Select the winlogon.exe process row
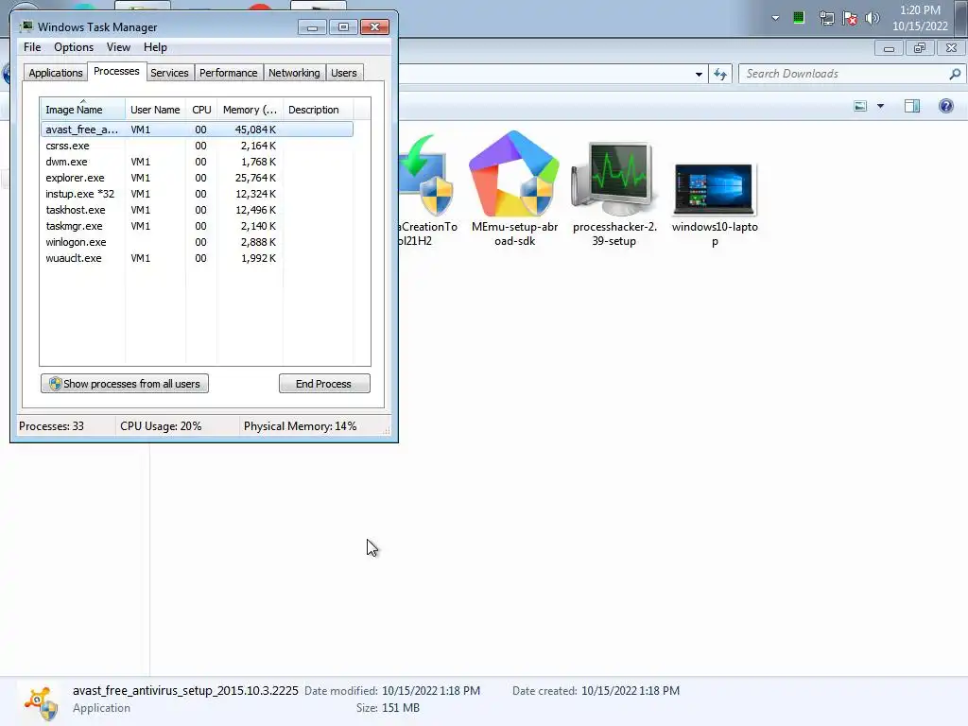 tap(197, 242)
